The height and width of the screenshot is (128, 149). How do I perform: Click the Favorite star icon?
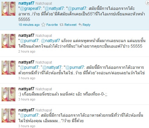(x=43, y=25)
